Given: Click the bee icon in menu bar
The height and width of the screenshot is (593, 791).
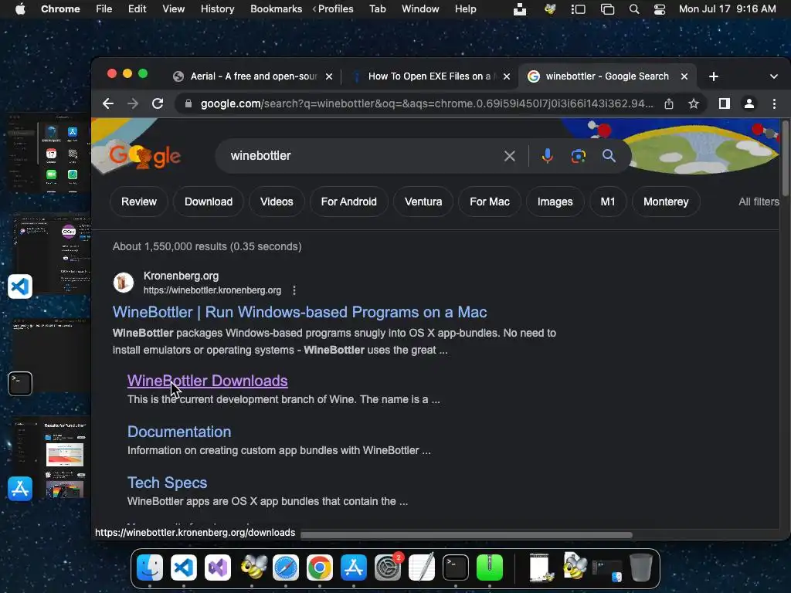Looking at the screenshot, I should 550,9.
